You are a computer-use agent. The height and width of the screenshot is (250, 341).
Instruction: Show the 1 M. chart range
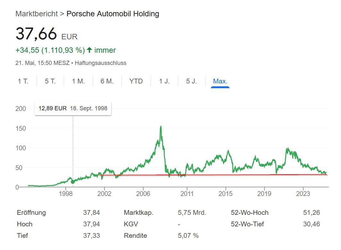(x=78, y=81)
